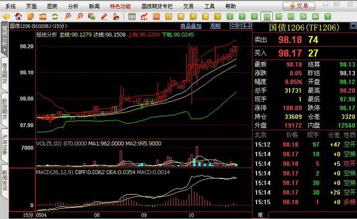Screen dimensions: 357x219
Task: Switch to 短线分析 side tab
Action: [5, 38]
